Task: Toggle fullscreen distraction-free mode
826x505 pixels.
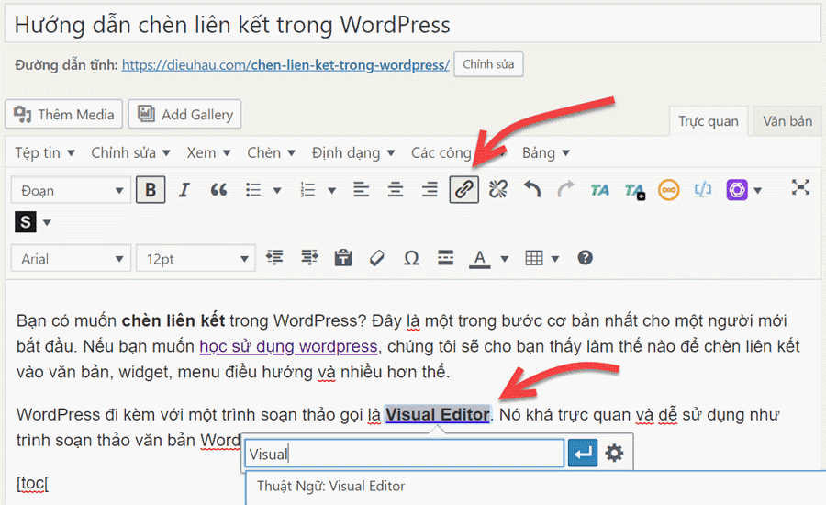Action: click(800, 187)
